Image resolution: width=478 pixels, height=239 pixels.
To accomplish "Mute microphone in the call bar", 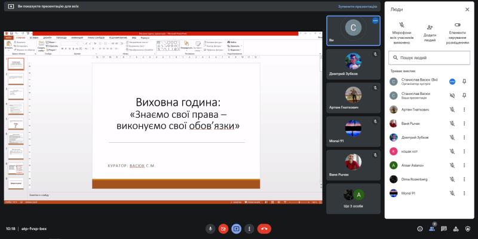I will tap(210, 228).
